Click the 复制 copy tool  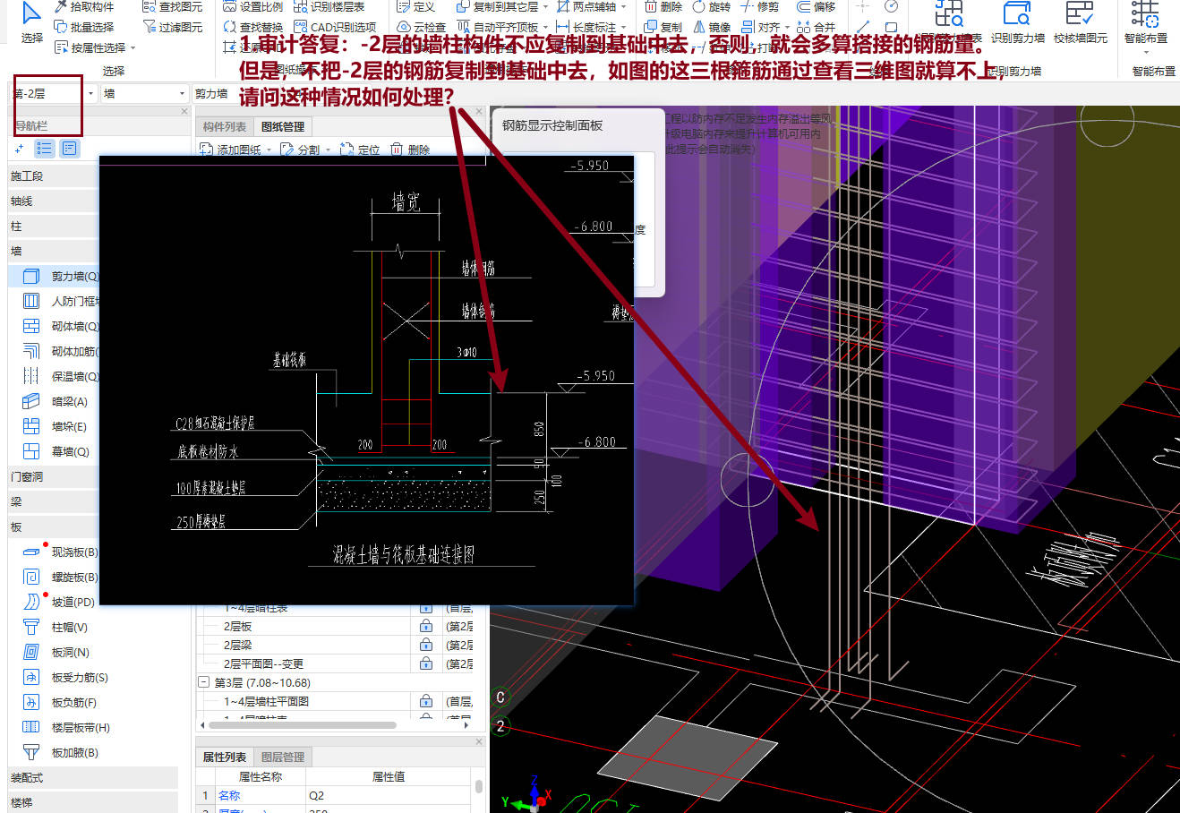click(663, 27)
